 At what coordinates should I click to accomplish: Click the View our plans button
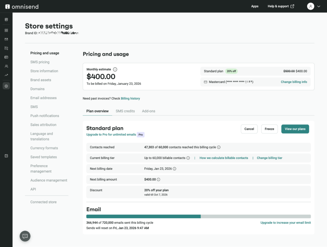(295, 129)
